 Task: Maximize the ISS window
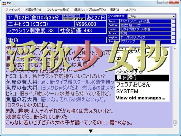coord(166,2)
